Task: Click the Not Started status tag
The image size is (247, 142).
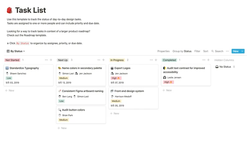Action: coord(12,60)
